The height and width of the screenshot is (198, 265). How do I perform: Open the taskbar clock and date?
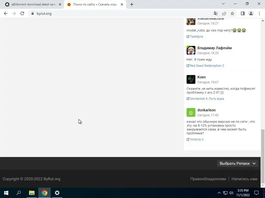(243, 193)
